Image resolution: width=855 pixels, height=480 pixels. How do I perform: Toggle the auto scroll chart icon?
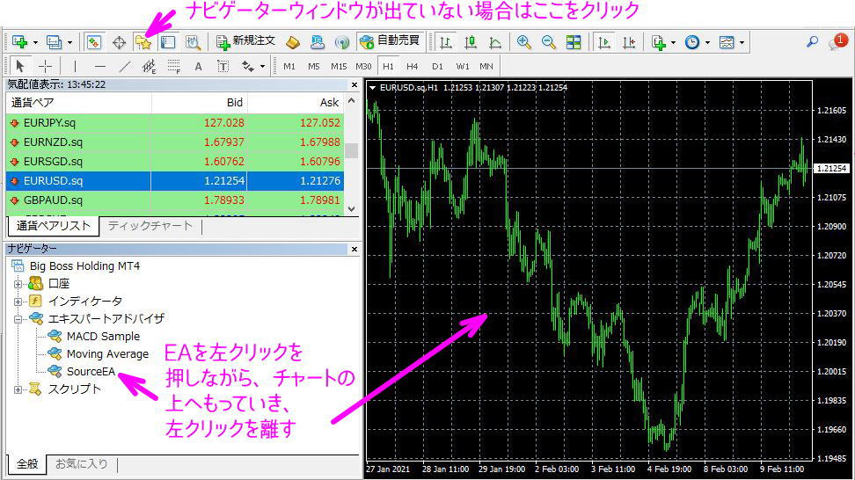604,42
